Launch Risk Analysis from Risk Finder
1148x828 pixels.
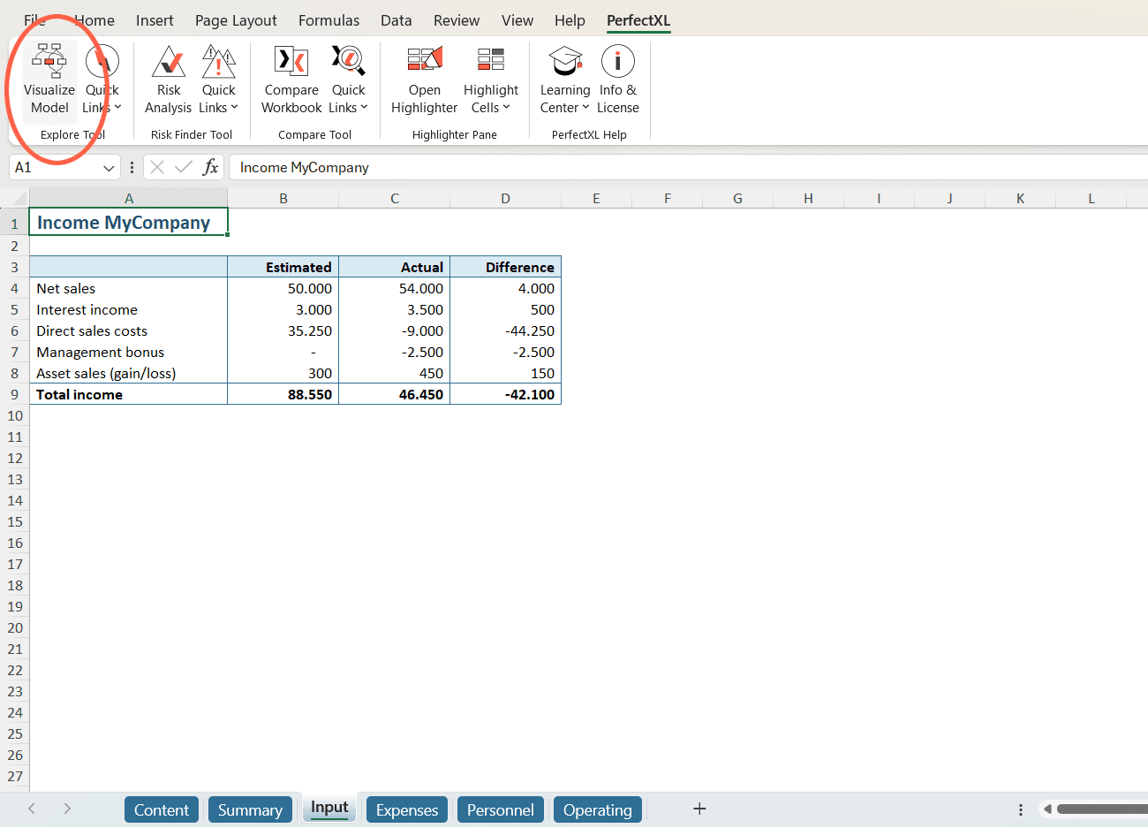[168, 80]
